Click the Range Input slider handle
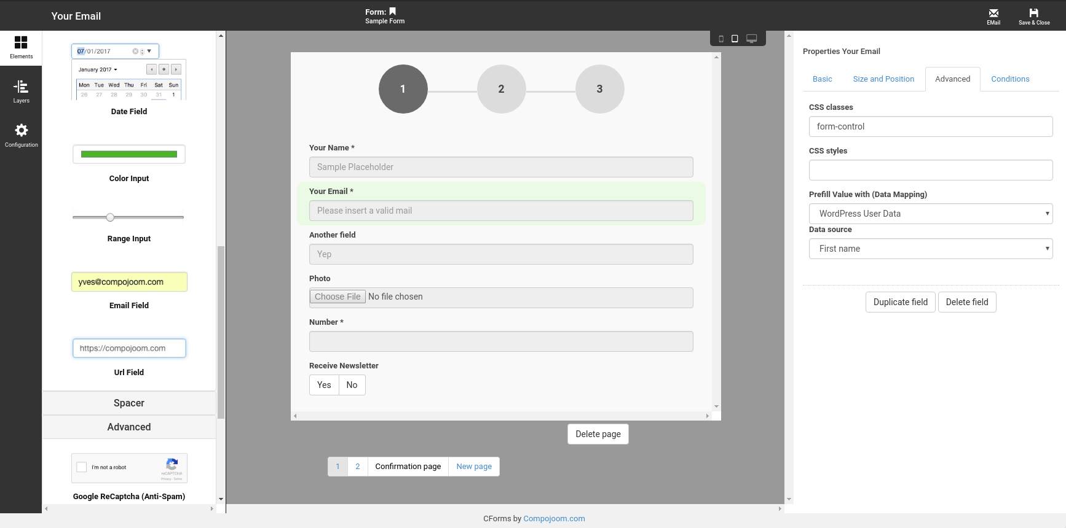 [110, 217]
